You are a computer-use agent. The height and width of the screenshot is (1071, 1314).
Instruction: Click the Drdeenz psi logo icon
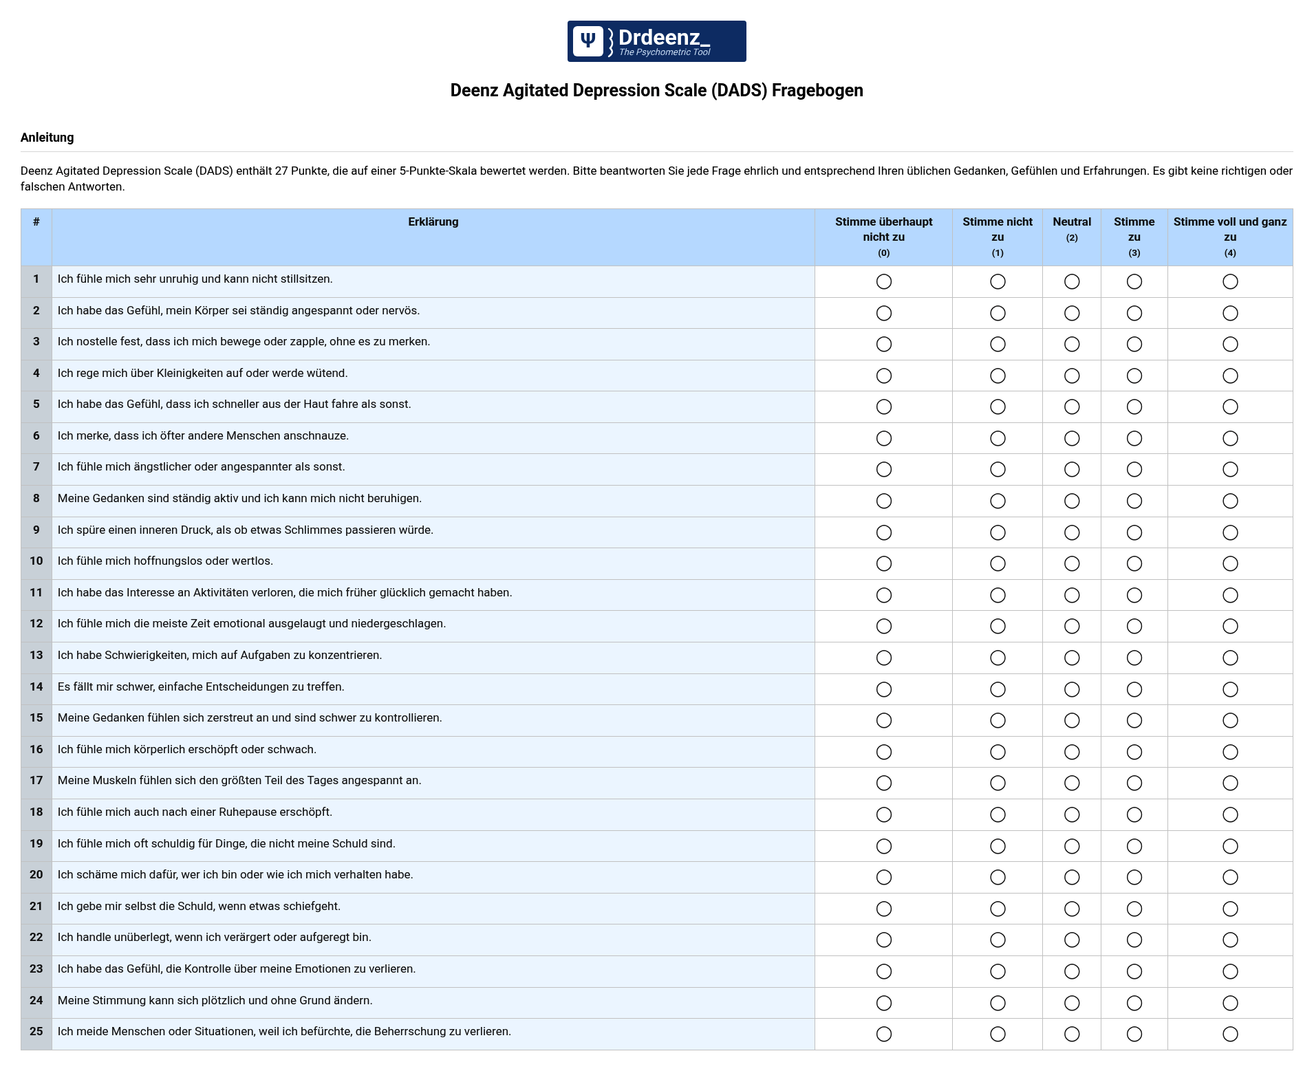588,41
